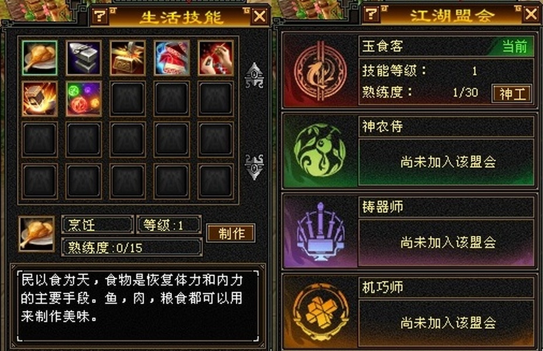Select the golden treasure chest skill icon
Image resolution: width=543 pixels, height=351 pixels.
[x=128, y=58]
